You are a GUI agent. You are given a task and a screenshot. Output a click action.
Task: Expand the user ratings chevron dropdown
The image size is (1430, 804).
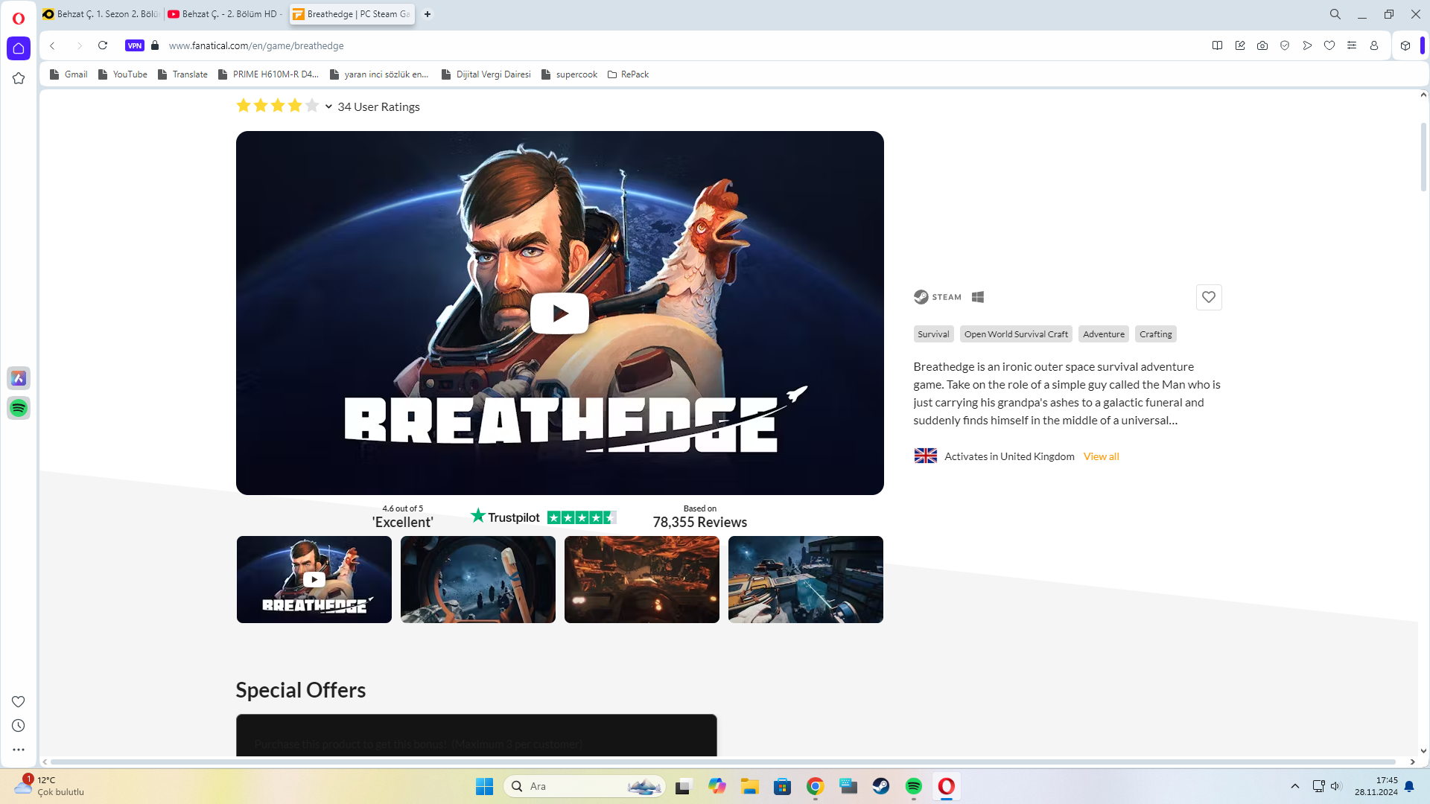328,106
